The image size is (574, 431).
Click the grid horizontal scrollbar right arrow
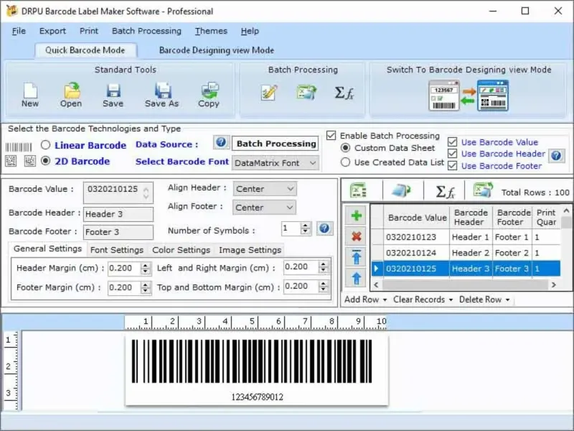click(554, 284)
